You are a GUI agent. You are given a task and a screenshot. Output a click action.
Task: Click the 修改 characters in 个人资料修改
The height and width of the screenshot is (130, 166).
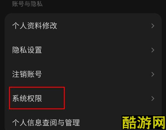(x=50, y=26)
